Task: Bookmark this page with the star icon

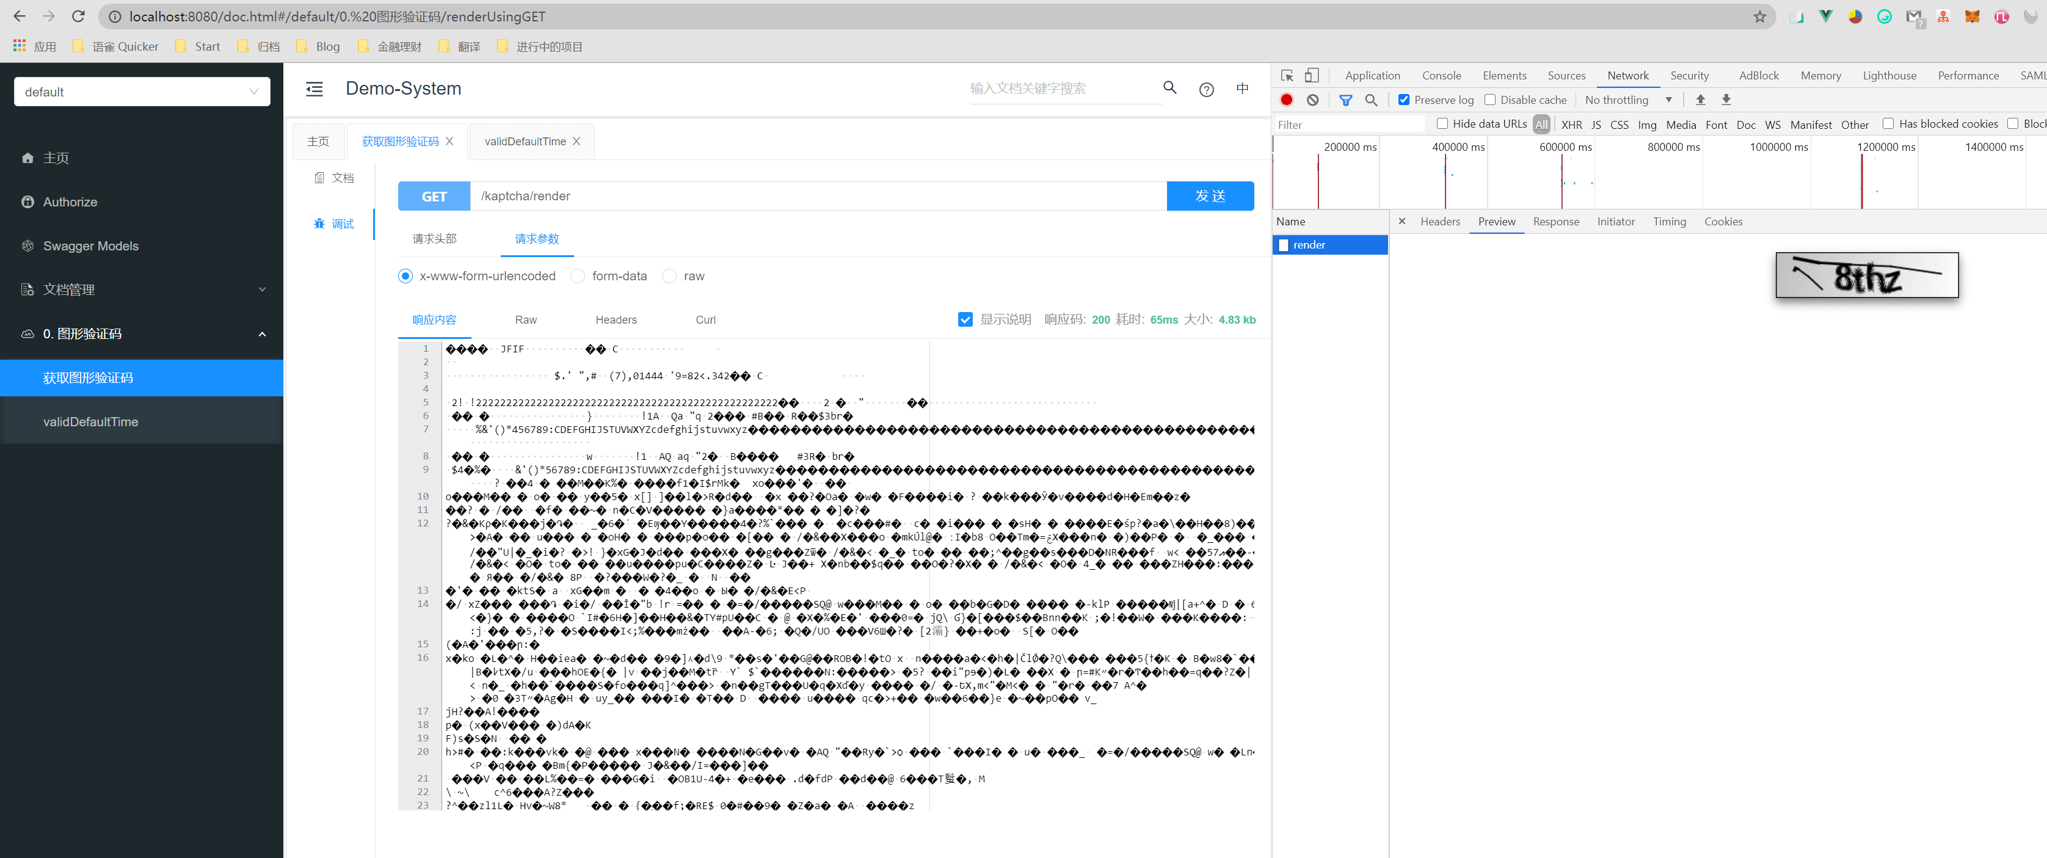Action: tap(1759, 16)
